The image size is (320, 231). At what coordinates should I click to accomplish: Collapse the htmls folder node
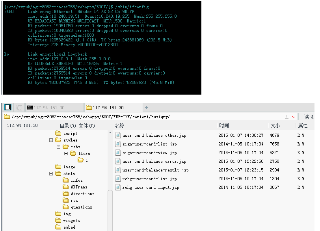(x=51, y=173)
